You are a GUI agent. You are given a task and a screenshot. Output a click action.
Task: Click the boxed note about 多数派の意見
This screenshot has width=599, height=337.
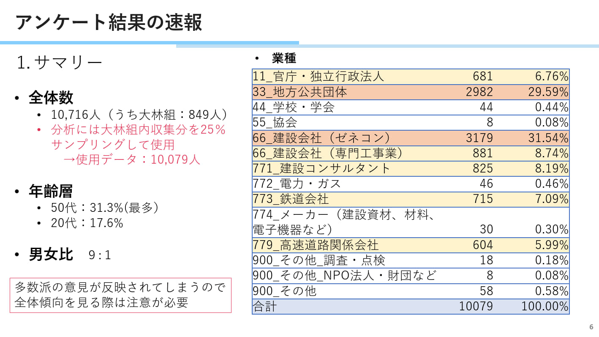(x=120, y=295)
